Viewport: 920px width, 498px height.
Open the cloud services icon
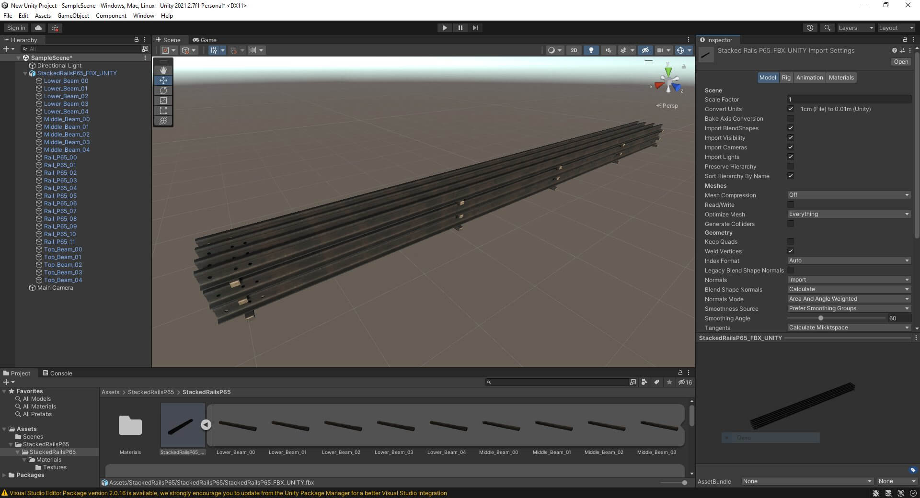38,28
